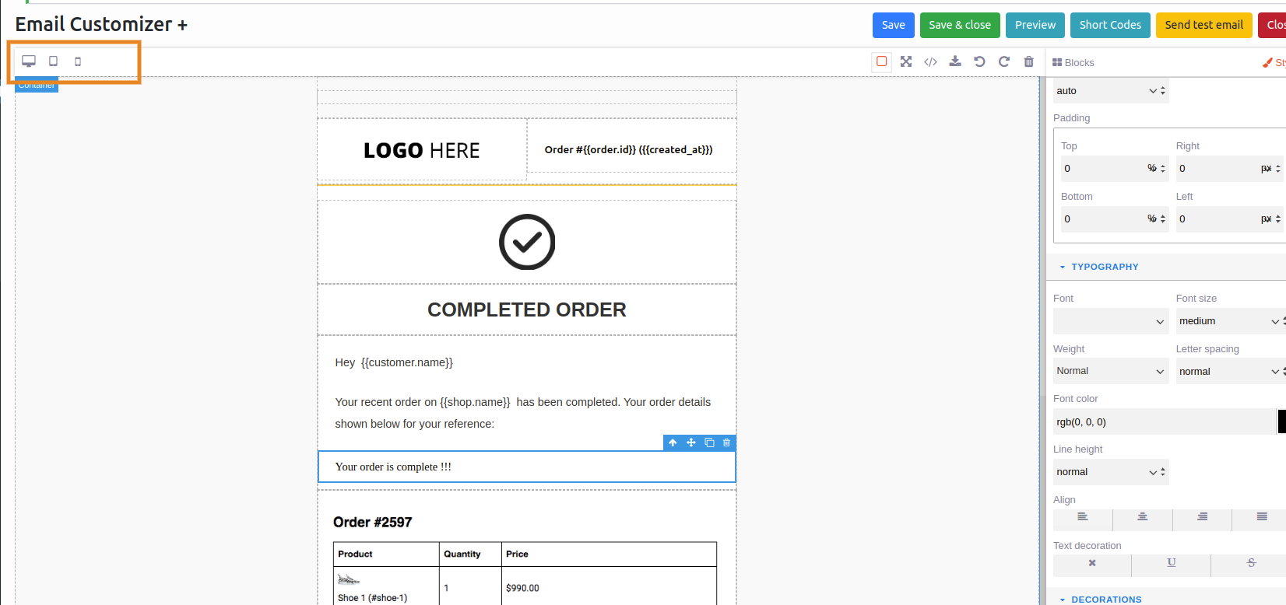
Task: Open the Line height dropdown
Action: (1111, 472)
